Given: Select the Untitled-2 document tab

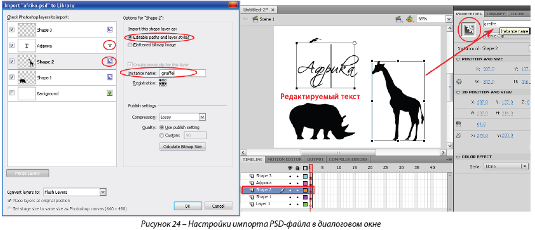Looking at the screenshot, I should [x=259, y=10].
